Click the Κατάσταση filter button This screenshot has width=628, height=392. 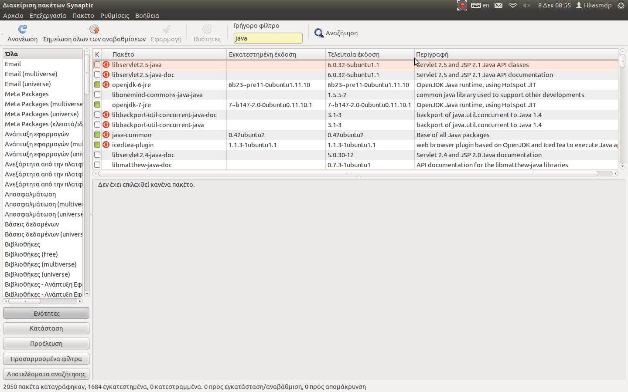tap(46, 328)
